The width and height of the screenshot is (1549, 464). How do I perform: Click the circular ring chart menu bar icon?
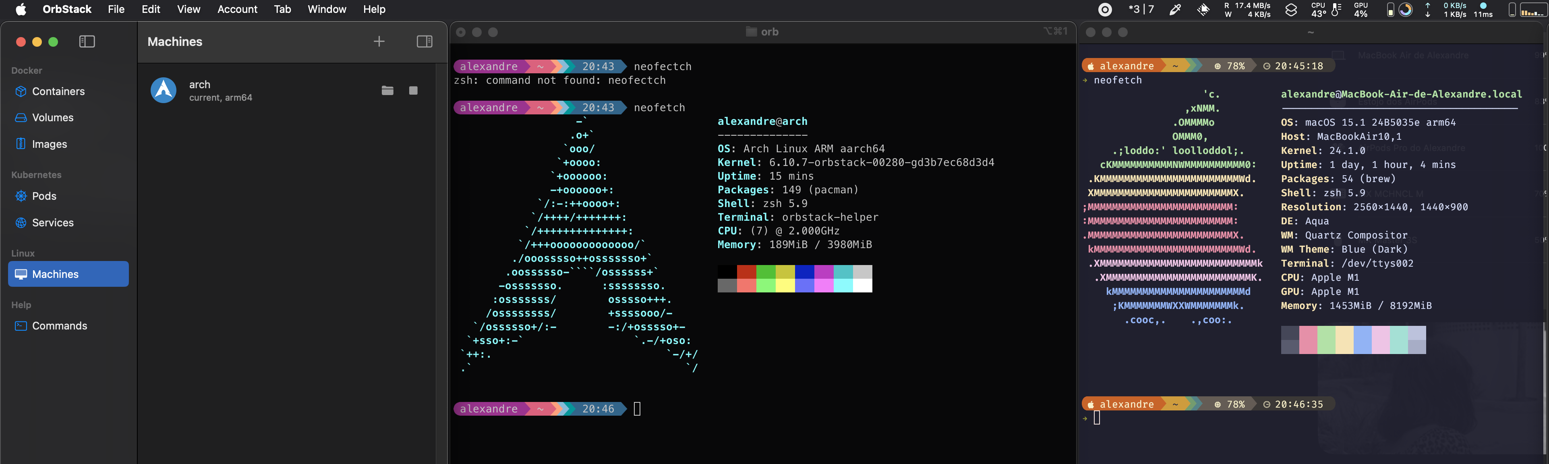pos(1405,9)
